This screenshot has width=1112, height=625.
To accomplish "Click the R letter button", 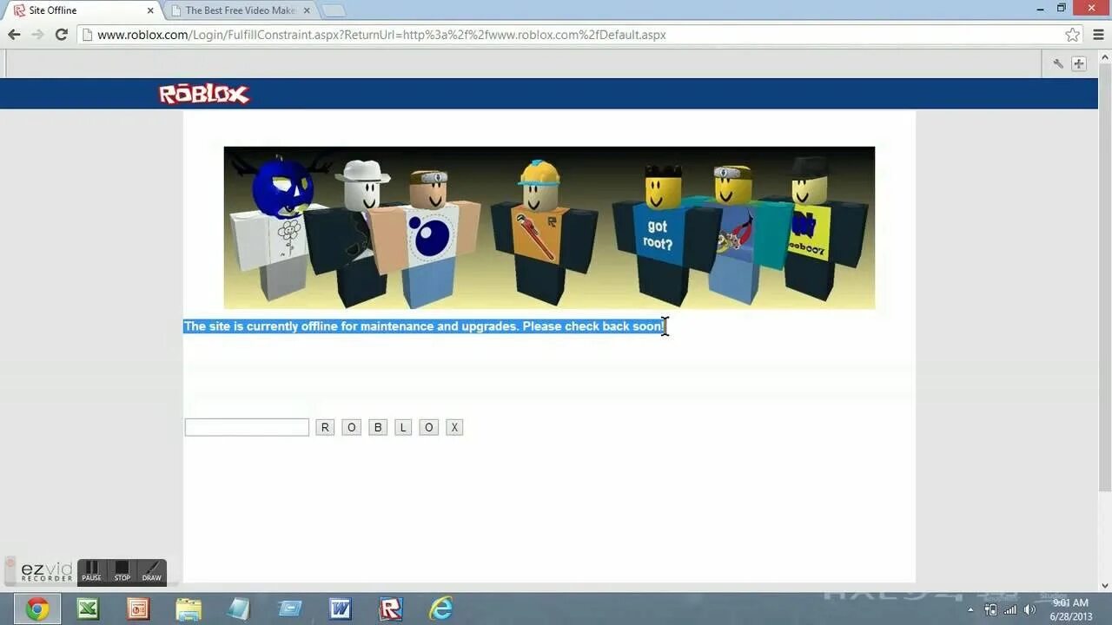I will [325, 427].
